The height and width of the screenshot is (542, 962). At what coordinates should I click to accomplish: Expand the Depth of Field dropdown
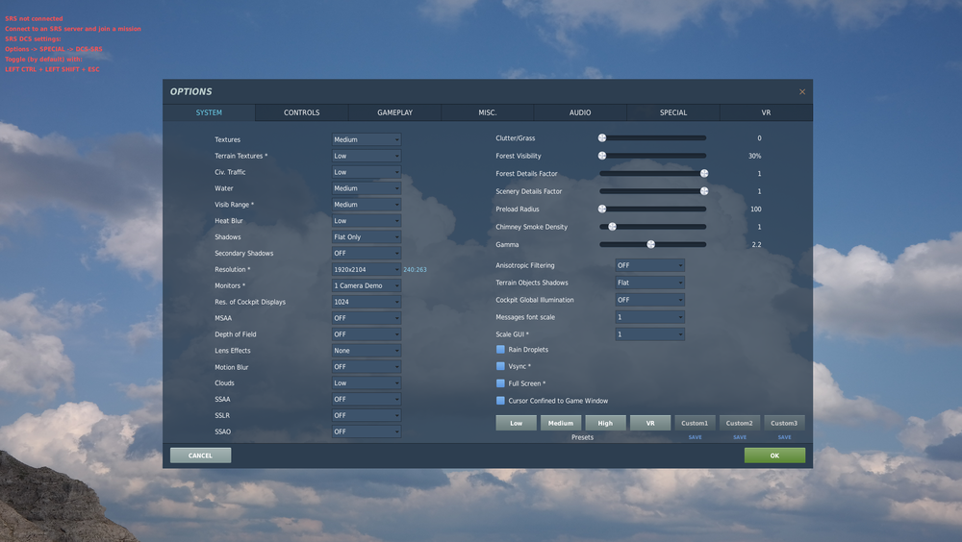pyautogui.click(x=367, y=334)
